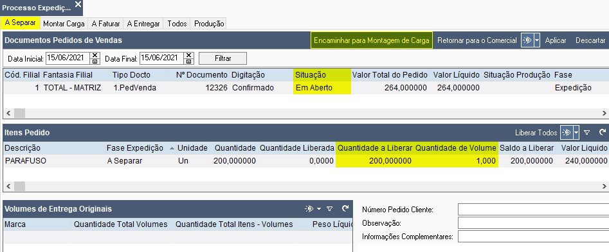
Task: Click Quantidade de Volume value 1,000
Action: (486, 161)
